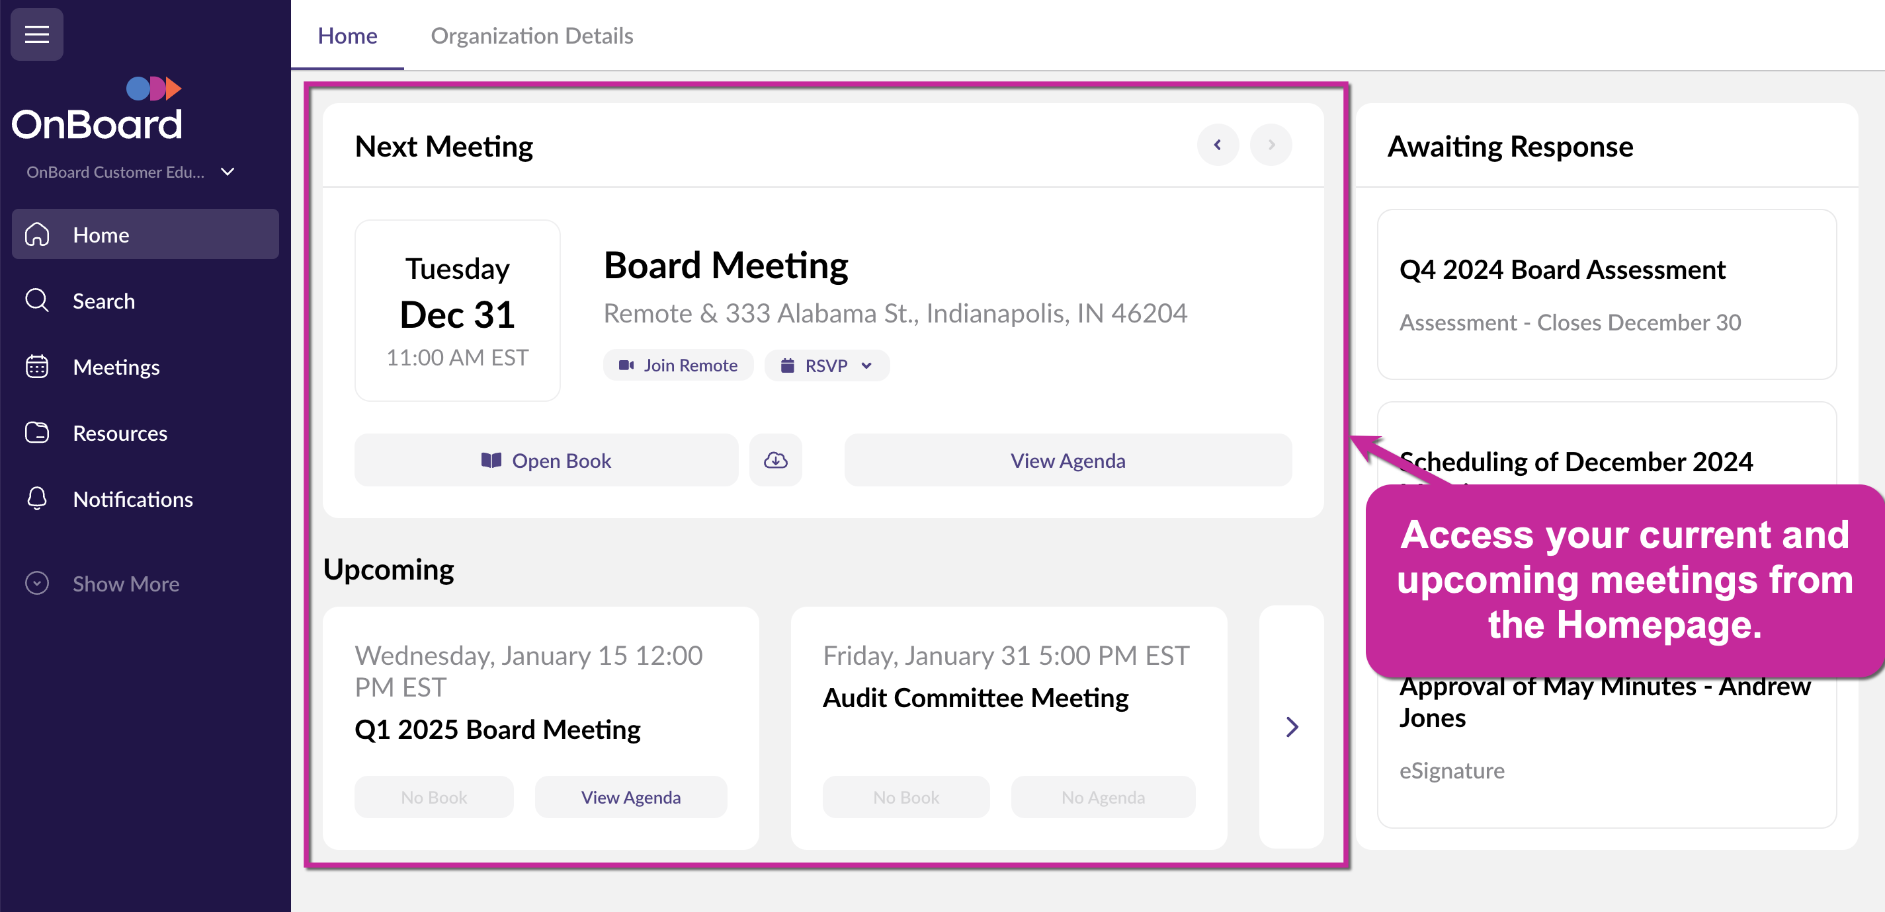The height and width of the screenshot is (912, 1885).
Task: Click the Notifications bell icon
Action: [36, 499]
